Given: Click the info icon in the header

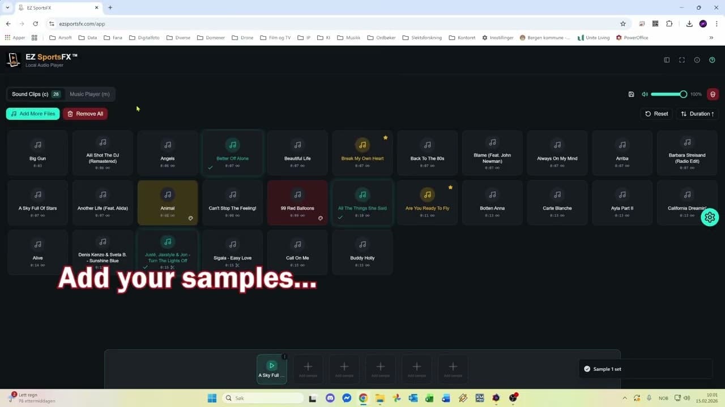Looking at the screenshot, I should point(697,59).
